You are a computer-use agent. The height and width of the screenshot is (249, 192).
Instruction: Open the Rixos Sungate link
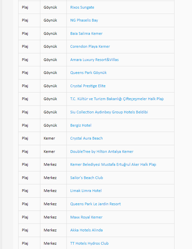[x=82, y=7]
